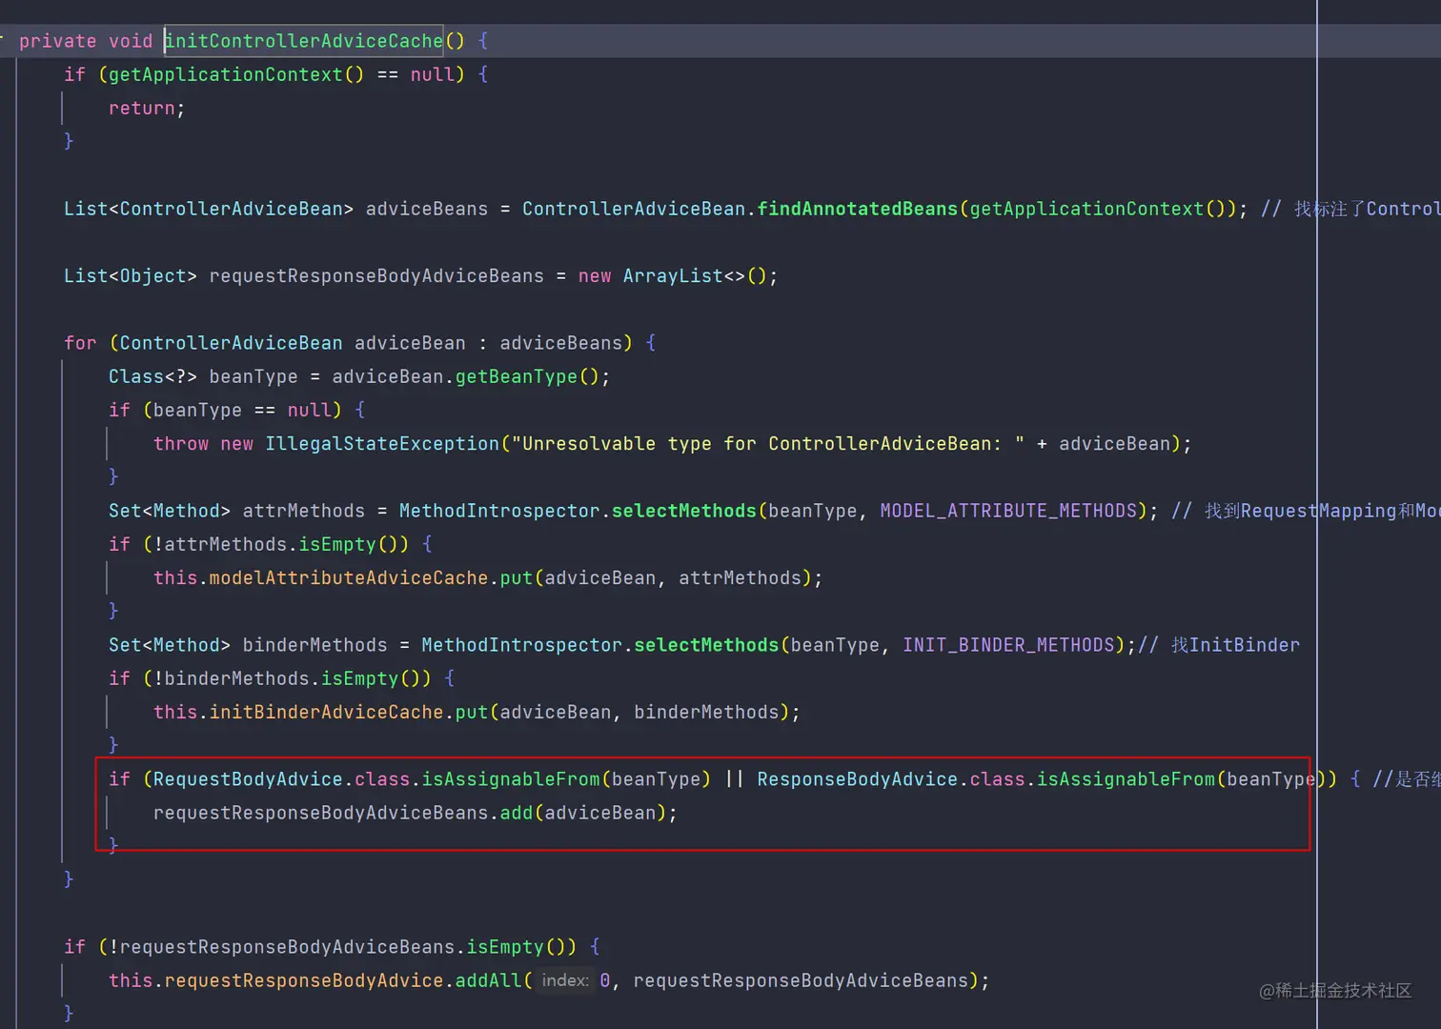The image size is (1441, 1029).
Task: Click the attrMethods variable declaration
Action: 304,511
